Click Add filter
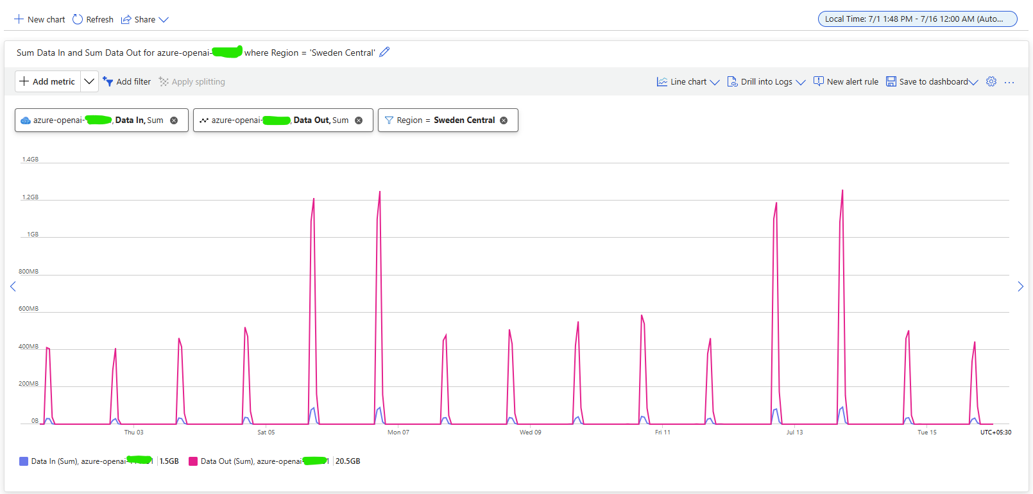 (x=126, y=81)
